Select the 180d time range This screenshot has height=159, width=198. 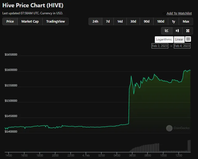(161, 22)
